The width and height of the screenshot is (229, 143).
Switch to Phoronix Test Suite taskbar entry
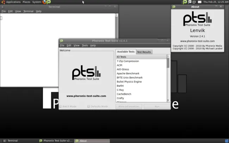pyautogui.click(x=56, y=141)
